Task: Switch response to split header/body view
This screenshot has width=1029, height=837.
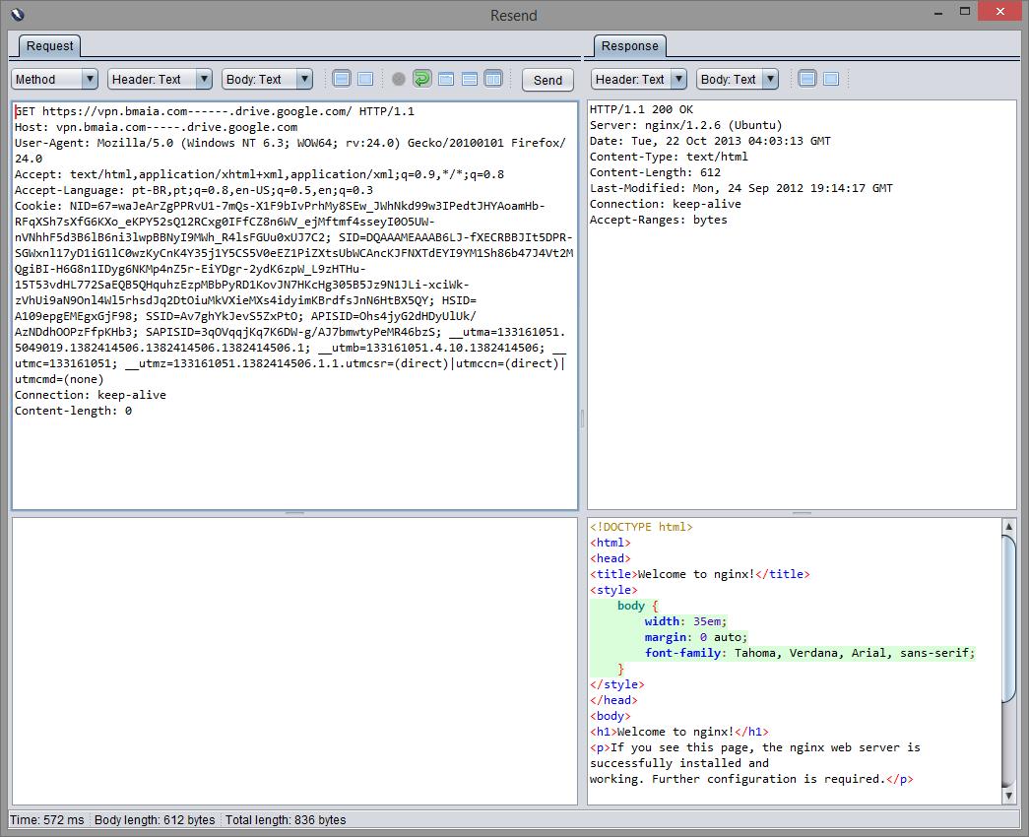Action: [x=807, y=79]
